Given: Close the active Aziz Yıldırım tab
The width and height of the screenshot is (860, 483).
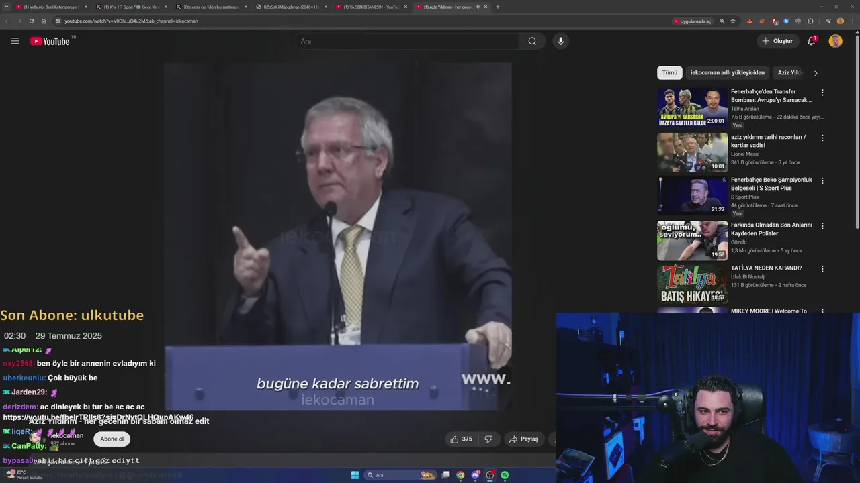Looking at the screenshot, I should point(486,7).
